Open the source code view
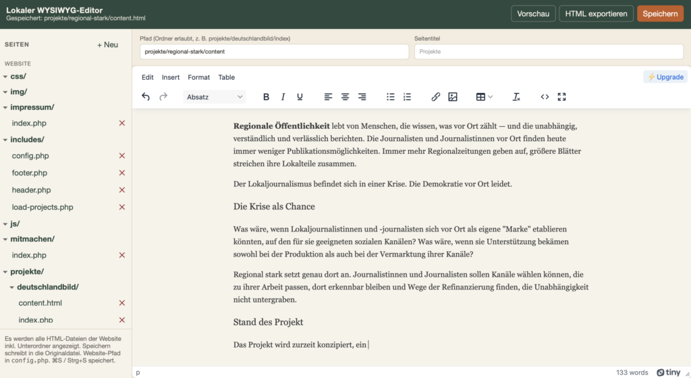The width and height of the screenshot is (691, 378). tap(545, 97)
